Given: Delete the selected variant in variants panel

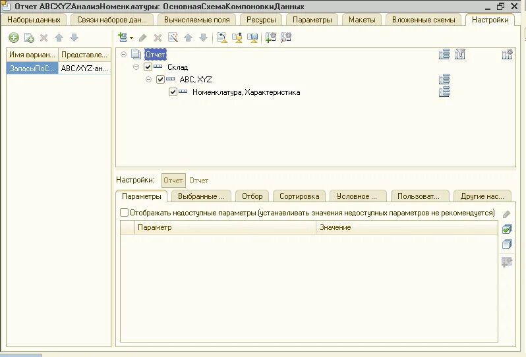Looking at the screenshot, I should pos(44,38).
